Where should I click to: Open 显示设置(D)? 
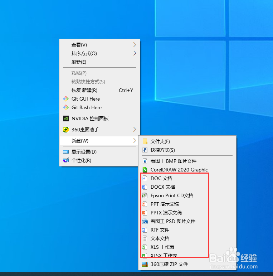(99, 152)
